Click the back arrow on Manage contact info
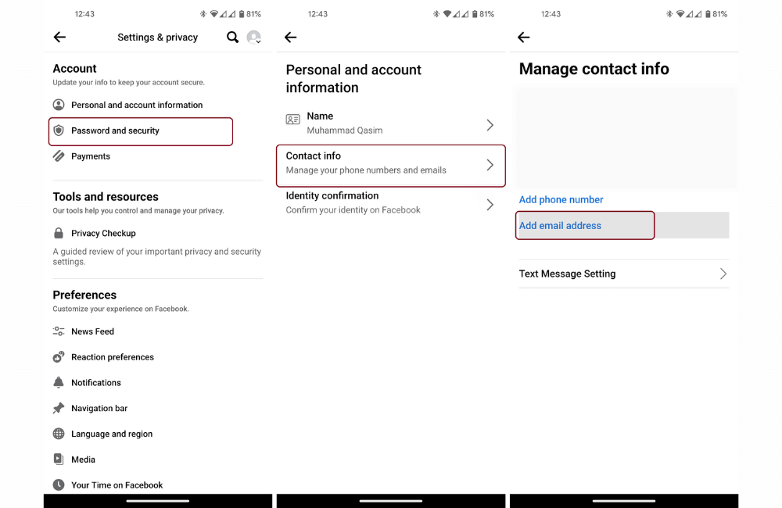This screenshot has width=782, height=508. point(523,37)
